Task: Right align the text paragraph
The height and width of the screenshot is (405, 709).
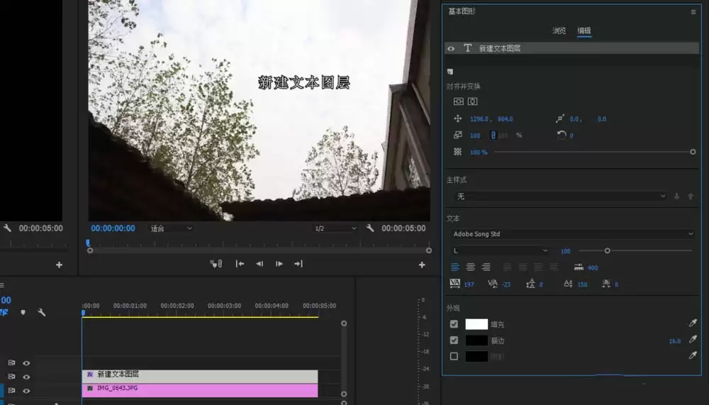Action: 486,267
